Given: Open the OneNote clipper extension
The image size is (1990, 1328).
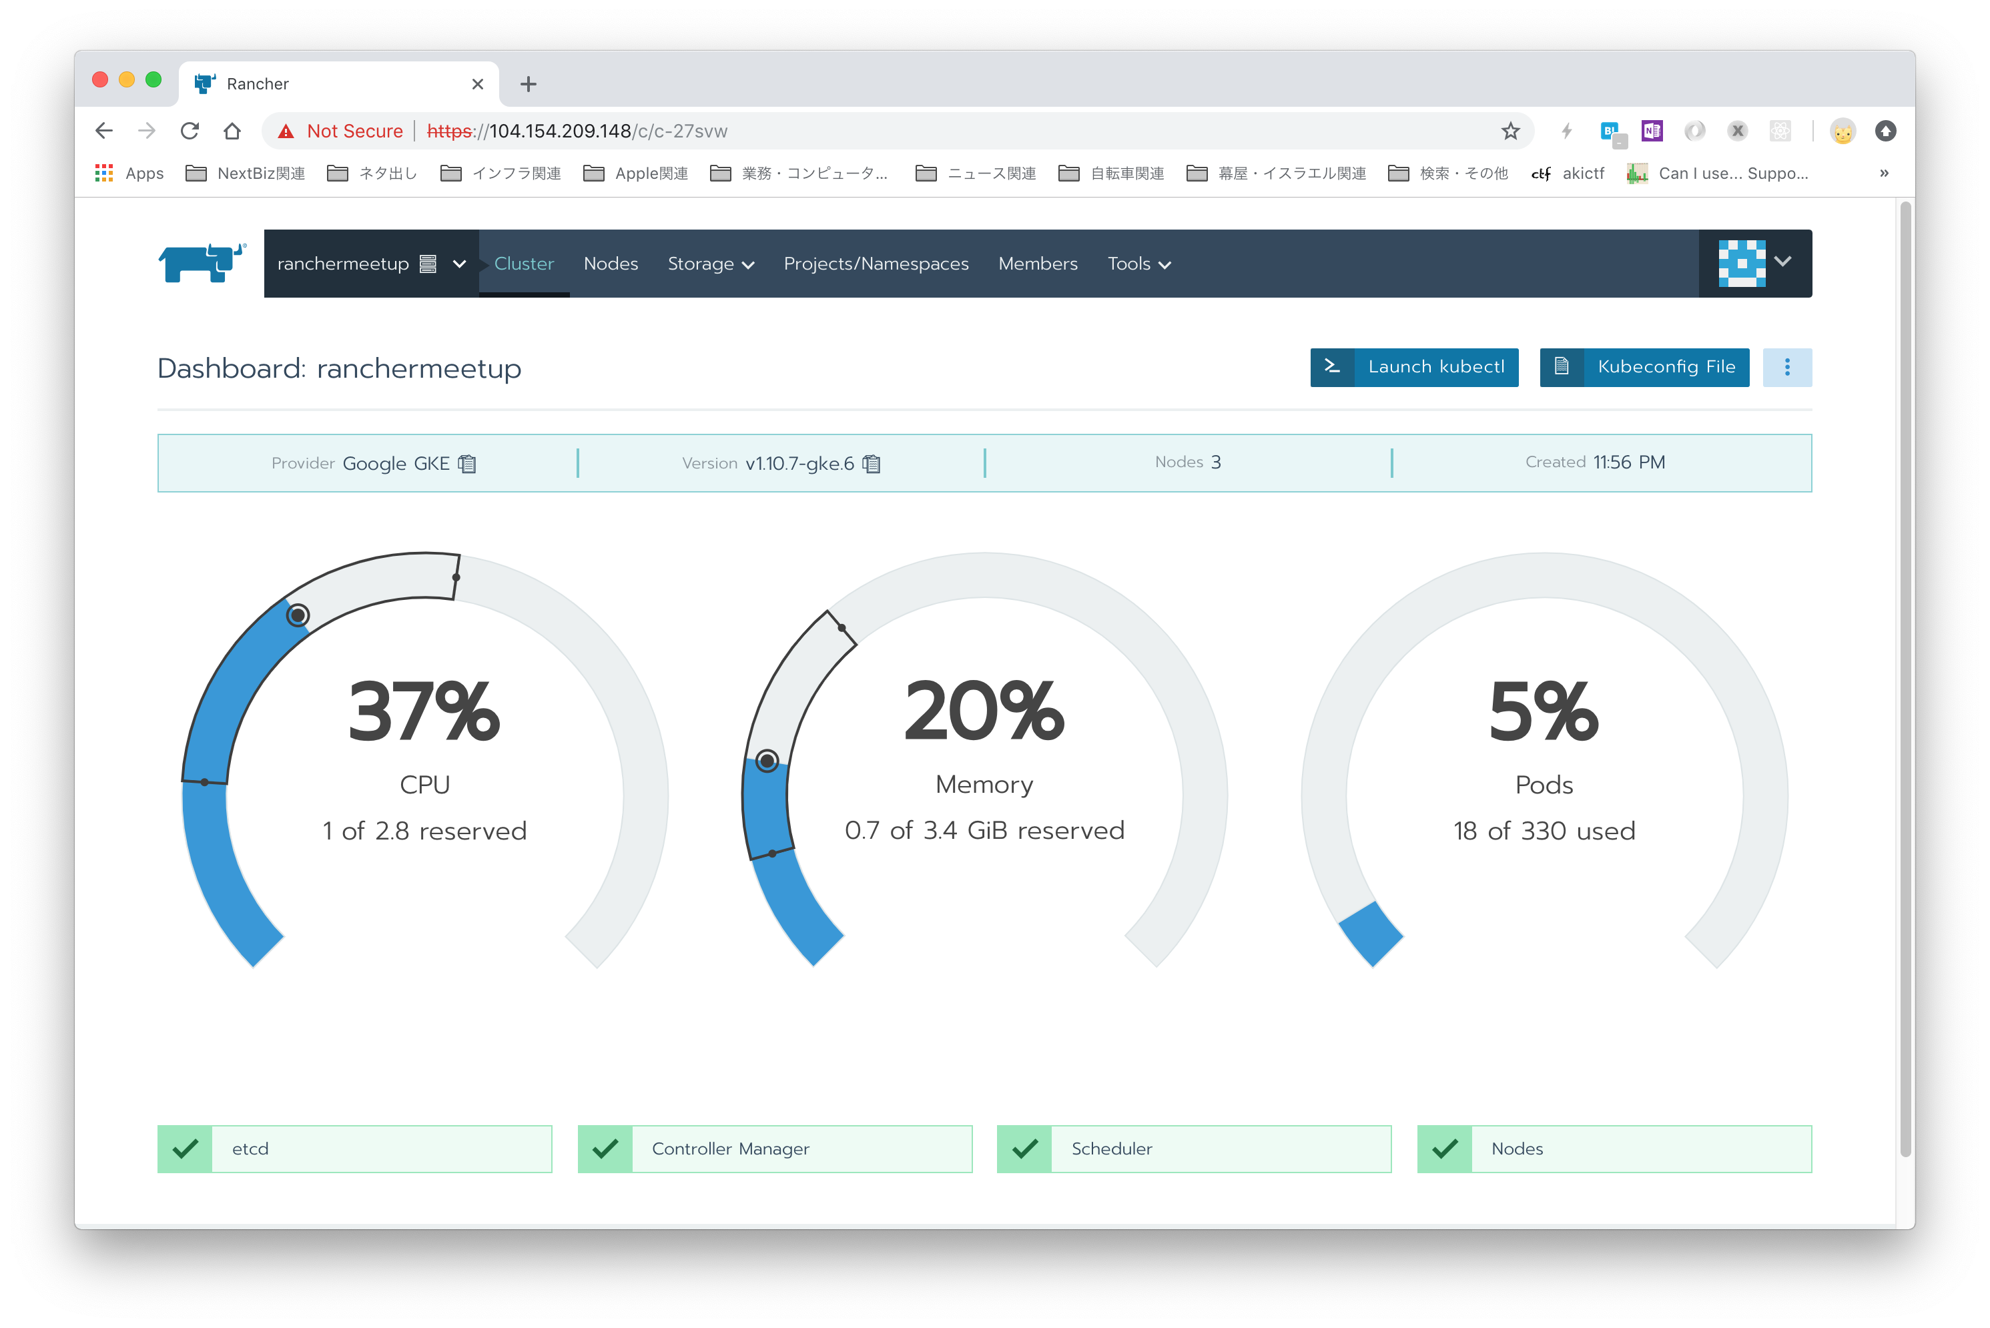Looking at the screenshot, I should (1651, 130).
